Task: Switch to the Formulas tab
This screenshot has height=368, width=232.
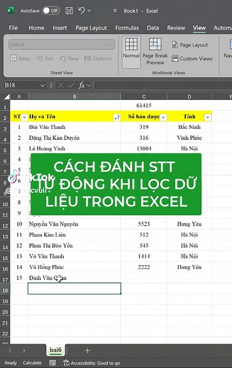Action: tap(127, 28)
